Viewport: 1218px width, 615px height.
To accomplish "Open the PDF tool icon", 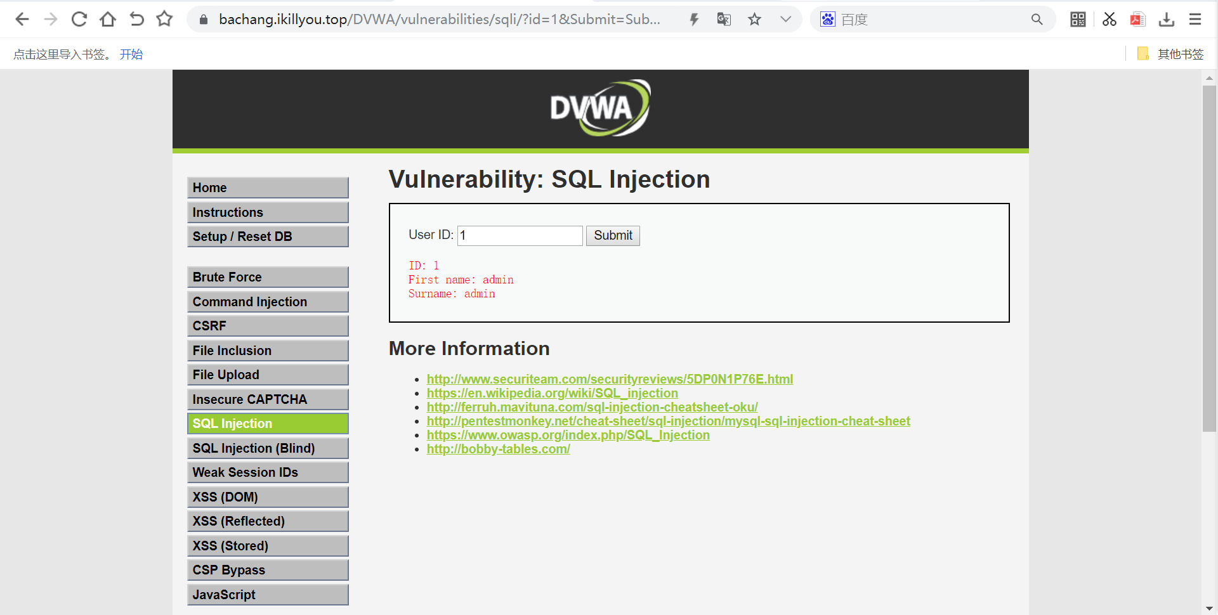I will pyautogui.click(x=1137, y=20).
